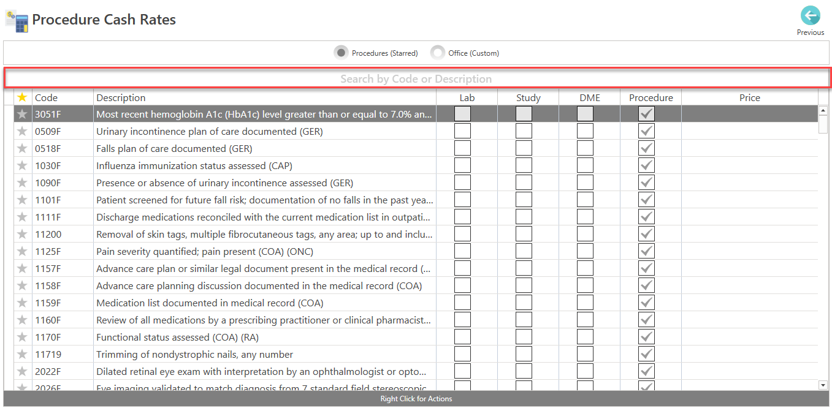Click the Procedure Cash Rates calculator icon

(x=17, y=21)
